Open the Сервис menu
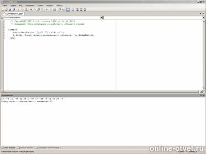 [x=40, y=5]
